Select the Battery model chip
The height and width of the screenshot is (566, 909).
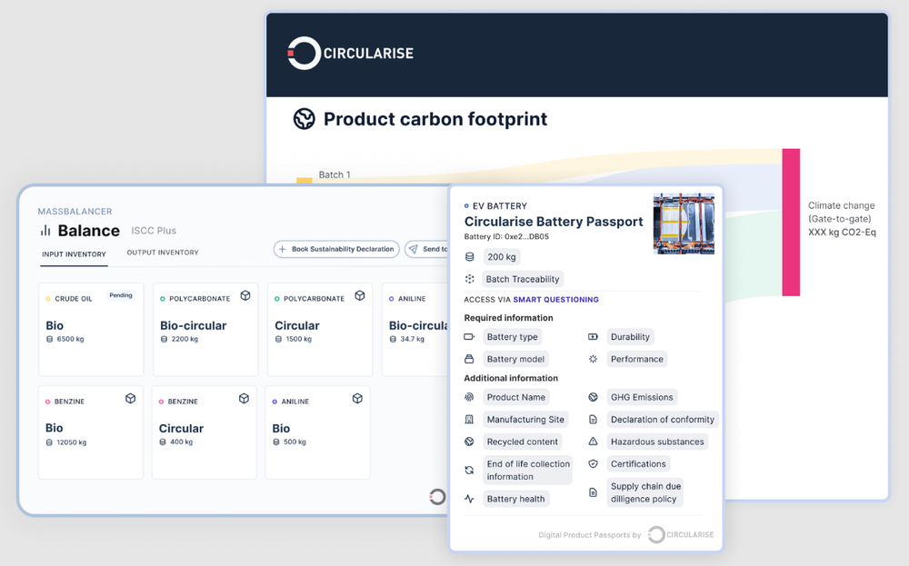click(515, 359)
